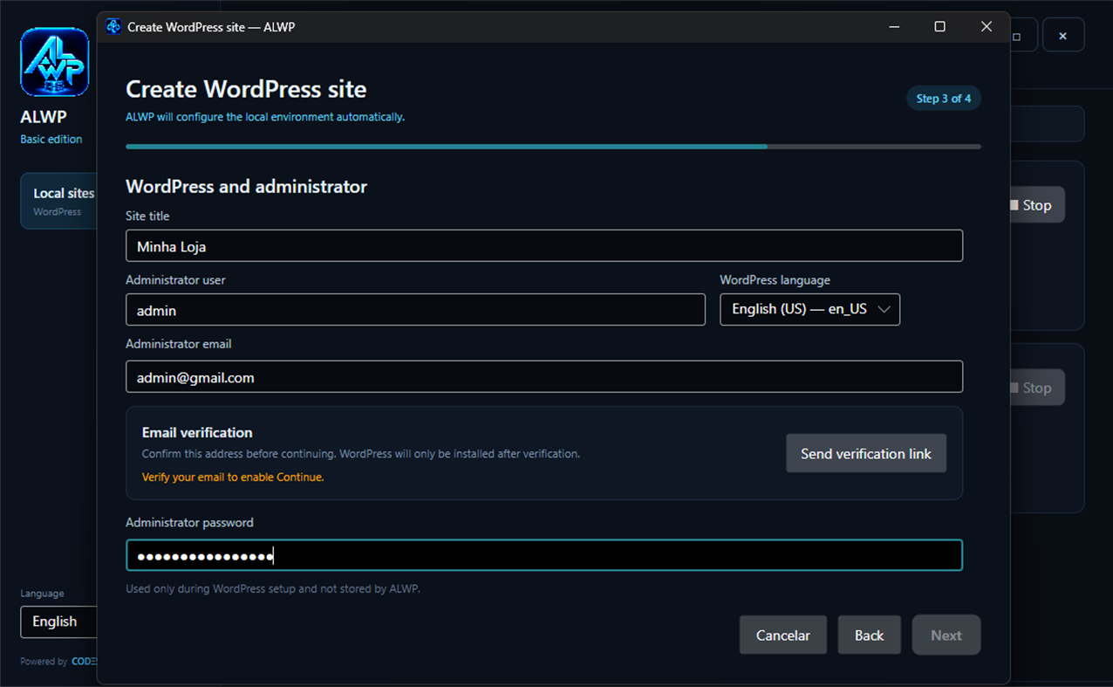
Task: Open the WordPress language dropdown
Action: 809,309
